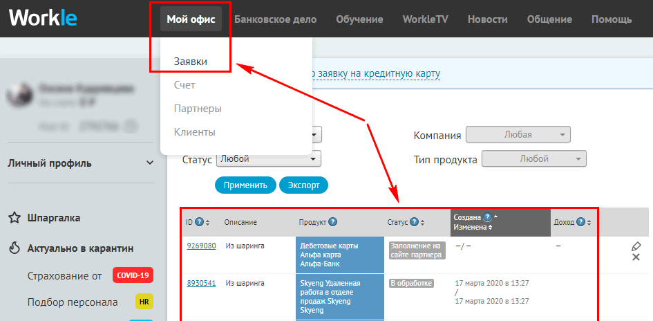This screenshot has height=321, width=653.
Task: Open the Компания dropdown
Action: (518, 135)
